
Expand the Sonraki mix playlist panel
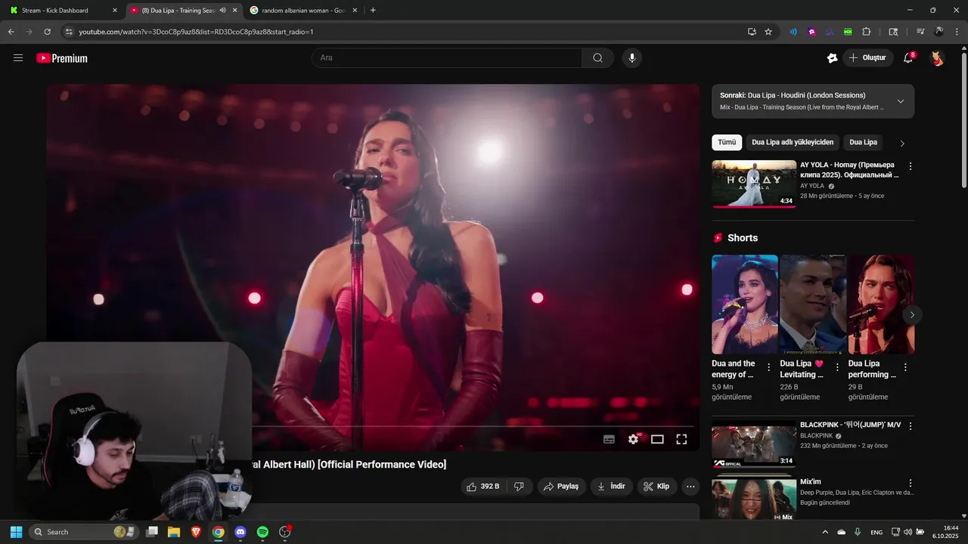coord(901,101)
